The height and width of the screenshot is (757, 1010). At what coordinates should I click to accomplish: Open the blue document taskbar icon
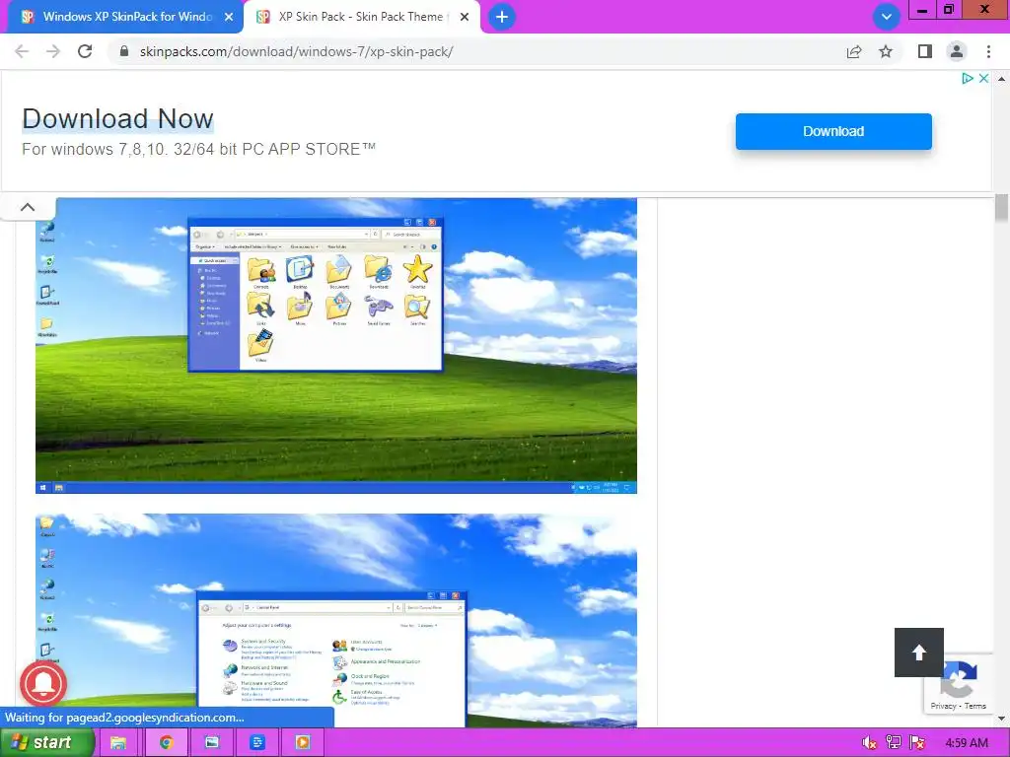pos(257,743)
